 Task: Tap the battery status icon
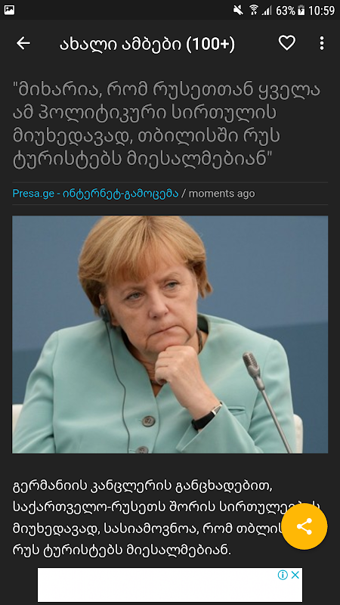pyautogui.click(x=301, y=11)
